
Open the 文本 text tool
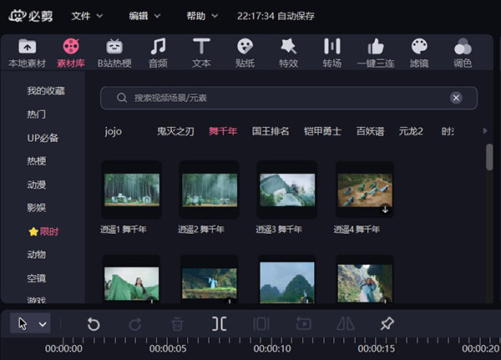[201, 53]
